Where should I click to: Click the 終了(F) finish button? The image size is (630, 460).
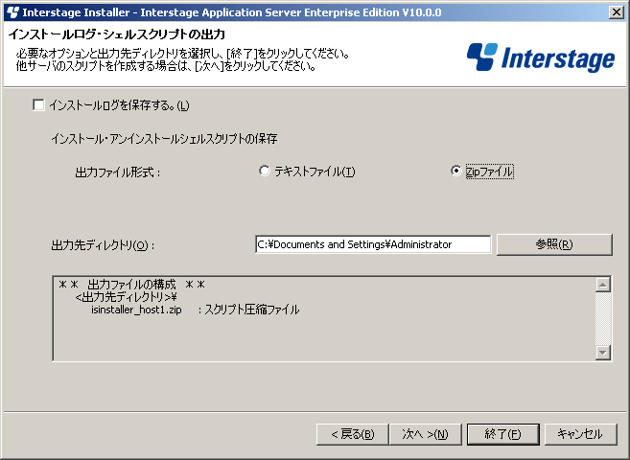click(503, 434)
